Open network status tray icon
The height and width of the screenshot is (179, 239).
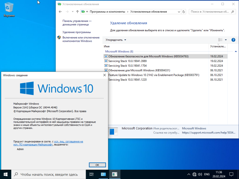click(x=194, y=175)
